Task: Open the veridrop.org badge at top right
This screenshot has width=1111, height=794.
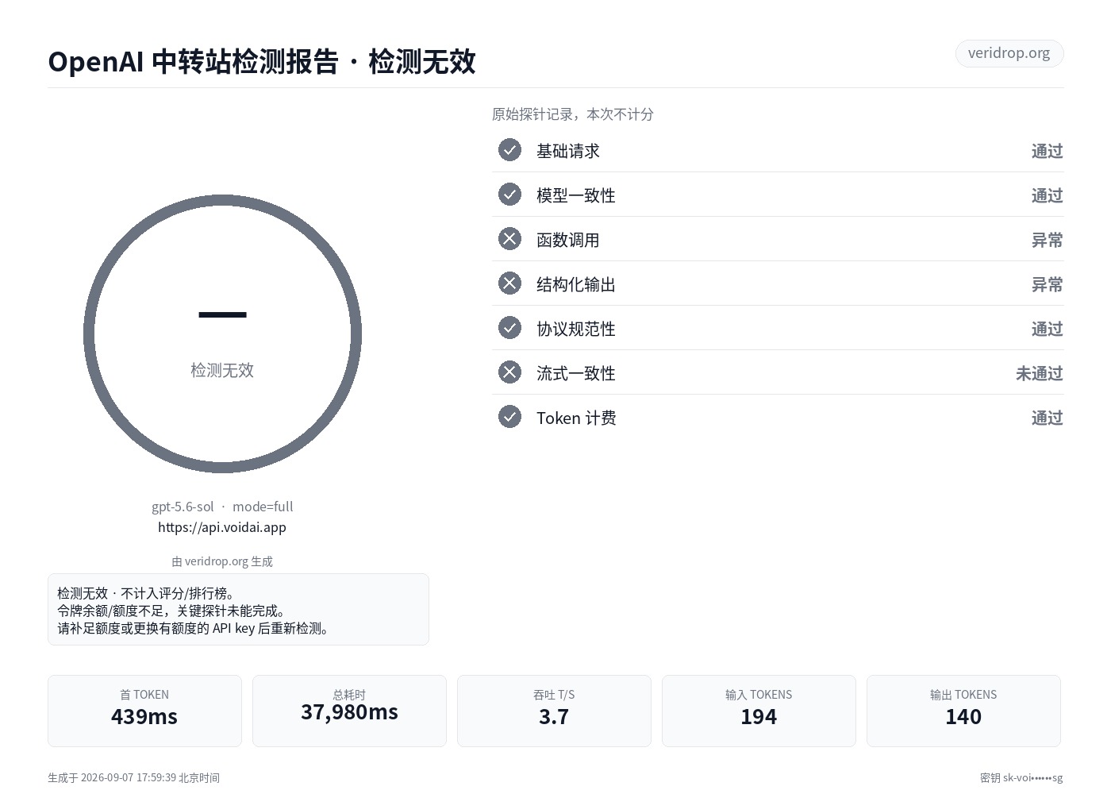Action: tap(1009, 53)
